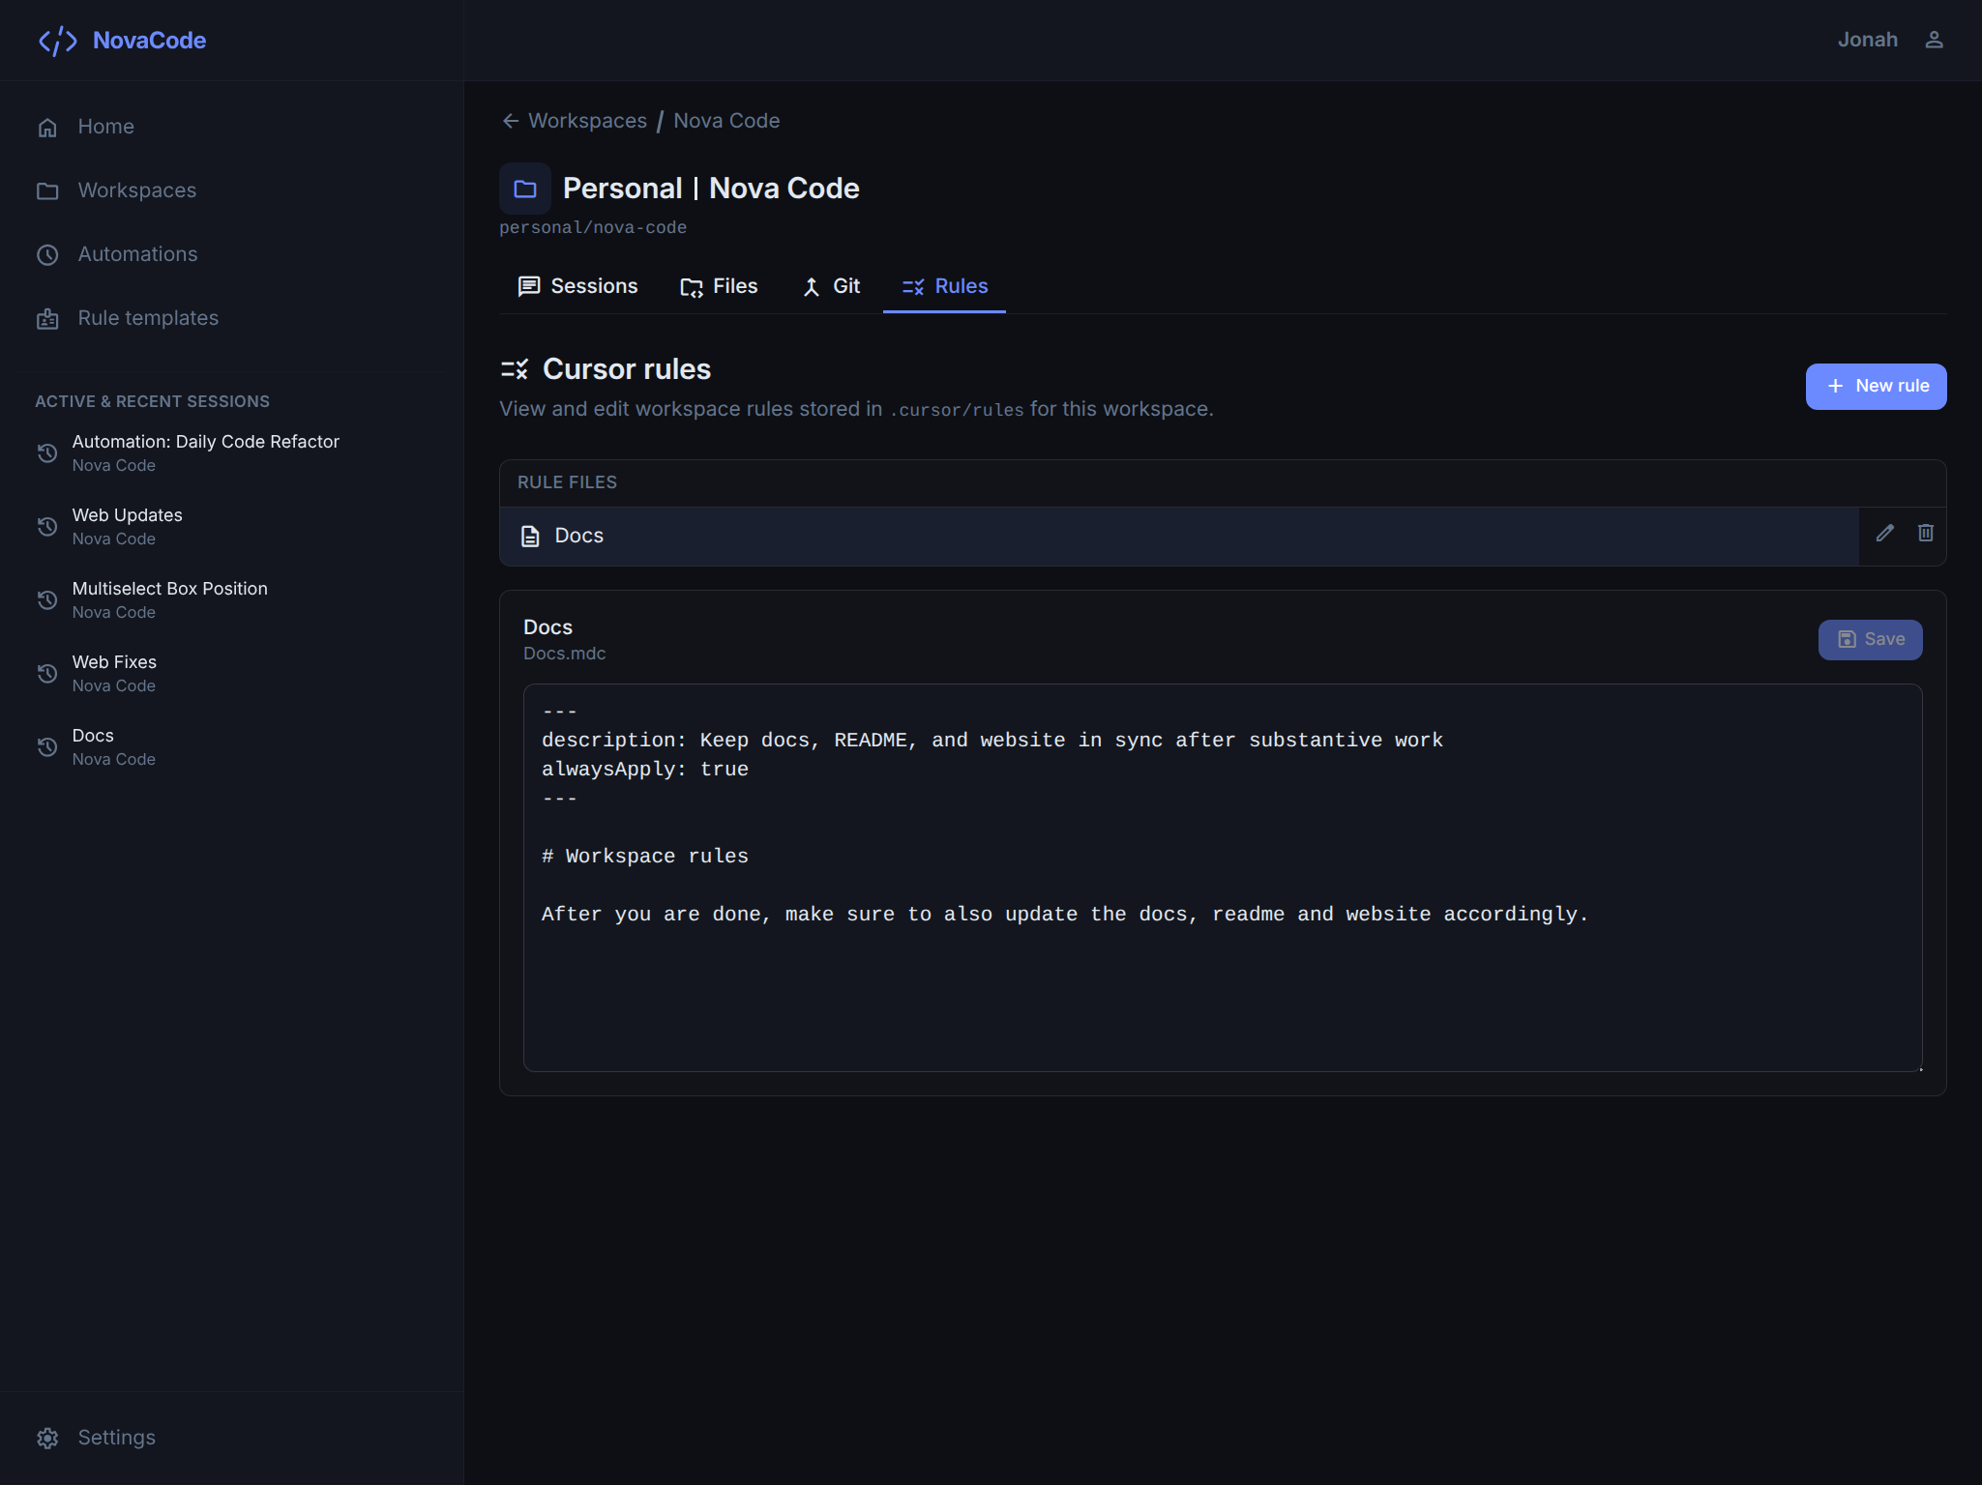The width and height of the screenshot is (1982, 1485).
Task: Open the Web Fixes session
Action: click(232, 673)
